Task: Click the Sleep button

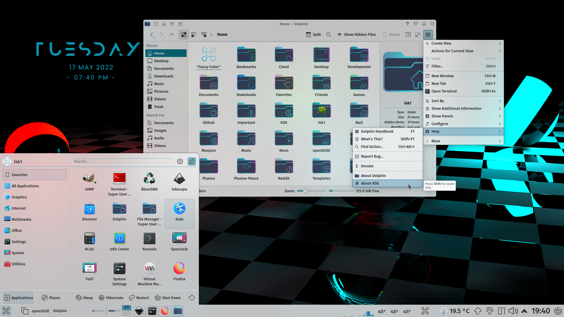Action: (x=84, y=298)
